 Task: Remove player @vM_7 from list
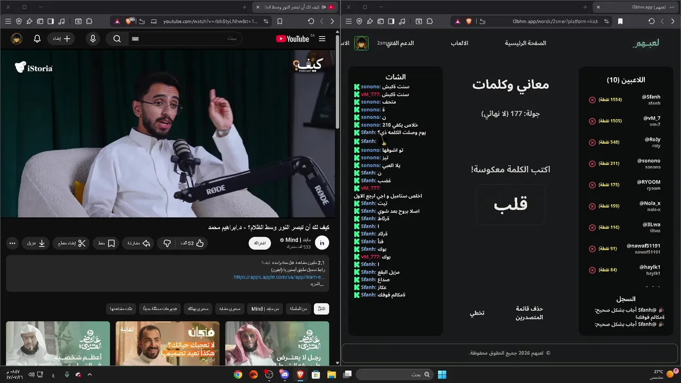tap(592, 121)
